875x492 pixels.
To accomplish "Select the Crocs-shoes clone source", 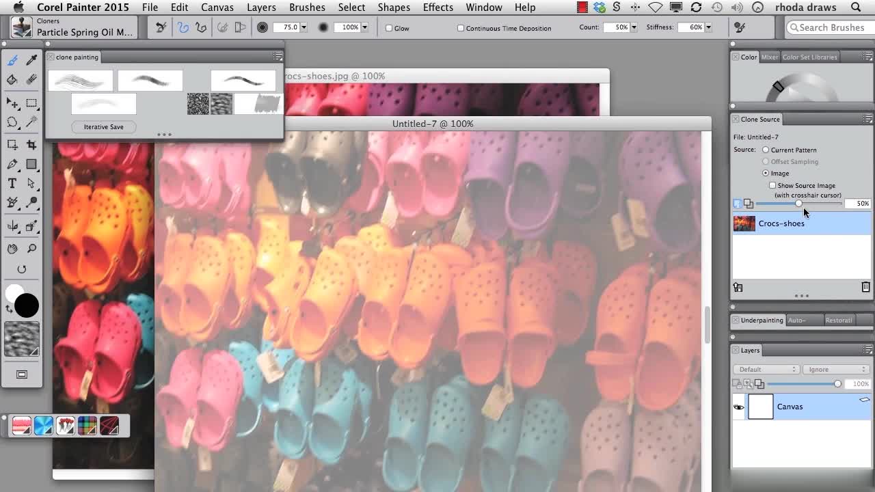I will [802, 223].
